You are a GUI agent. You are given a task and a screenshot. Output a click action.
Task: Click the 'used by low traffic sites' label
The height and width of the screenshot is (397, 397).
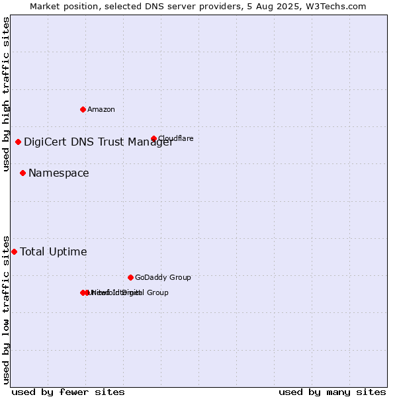coord(6,310)
